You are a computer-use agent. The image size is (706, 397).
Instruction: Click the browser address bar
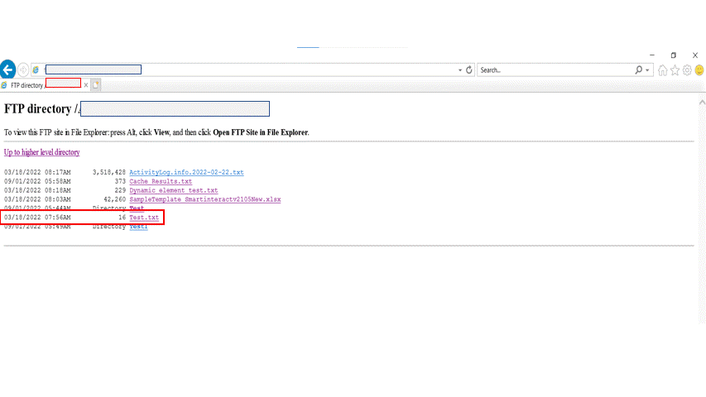(x=248, y=70)
